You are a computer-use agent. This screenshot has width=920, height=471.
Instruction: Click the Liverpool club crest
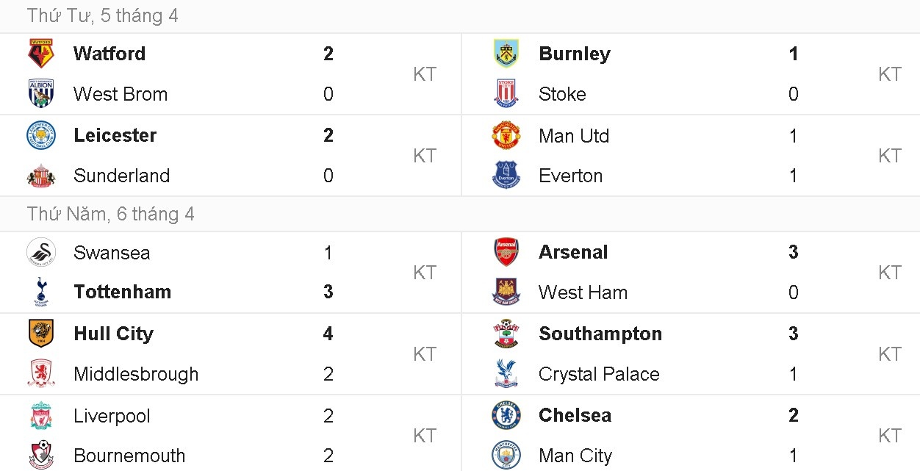coord(41,416)
